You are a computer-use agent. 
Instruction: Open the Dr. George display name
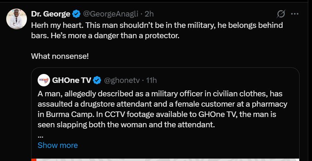click(x=50, y=14)
